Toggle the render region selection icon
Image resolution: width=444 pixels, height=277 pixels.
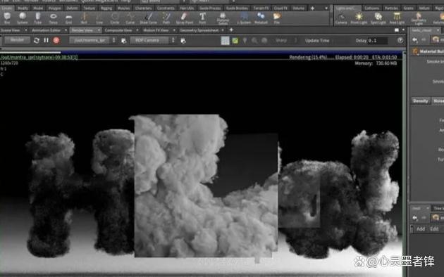tap(225, 41)
